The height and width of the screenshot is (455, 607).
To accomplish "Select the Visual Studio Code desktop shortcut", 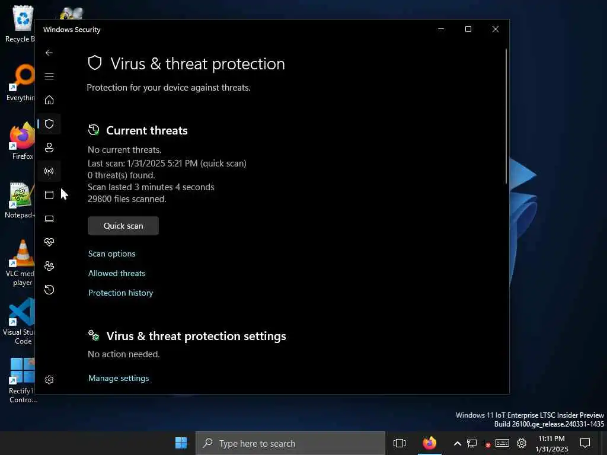I will 20,321.
